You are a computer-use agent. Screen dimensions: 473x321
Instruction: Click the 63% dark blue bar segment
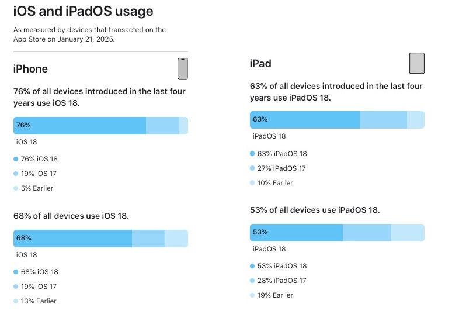(305, 120)
